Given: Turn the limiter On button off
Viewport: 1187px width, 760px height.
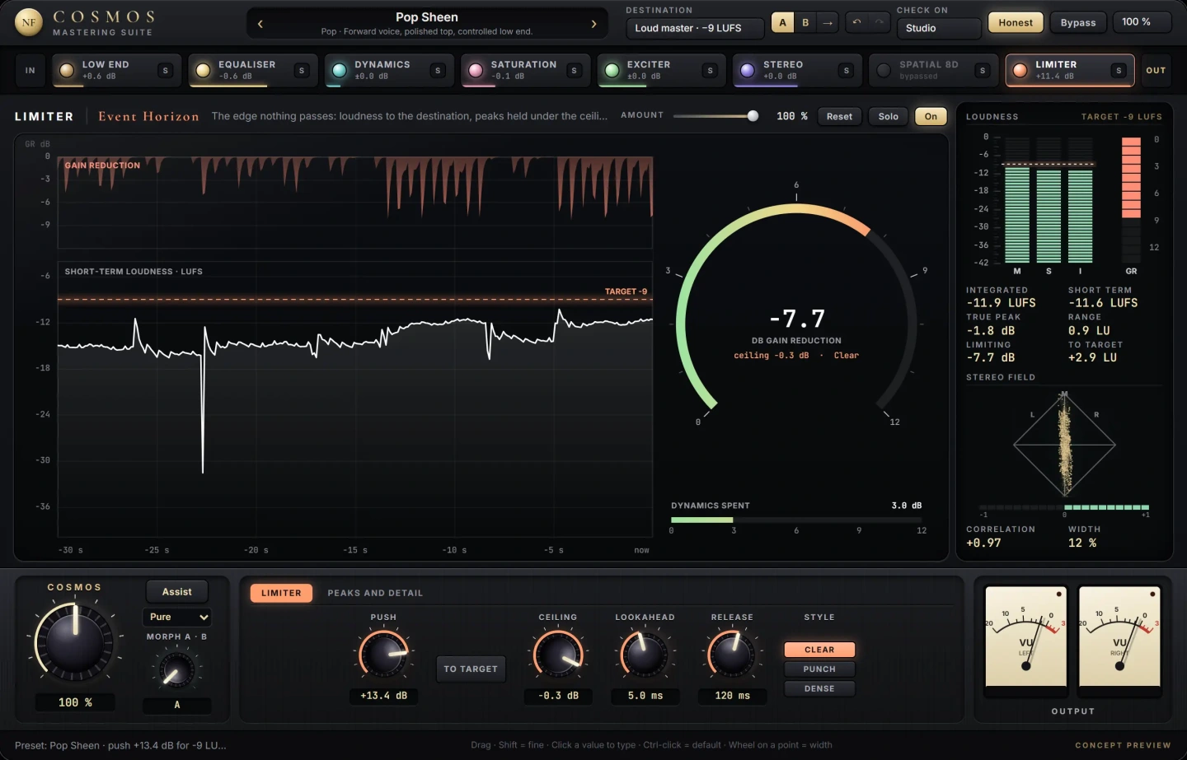Looking at the screenshot, I should click(931, 116).
